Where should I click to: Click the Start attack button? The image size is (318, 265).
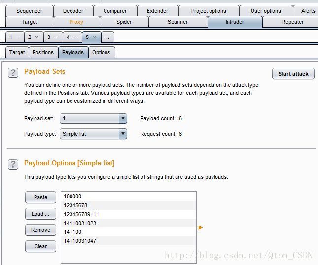click(x=293, y=74)
